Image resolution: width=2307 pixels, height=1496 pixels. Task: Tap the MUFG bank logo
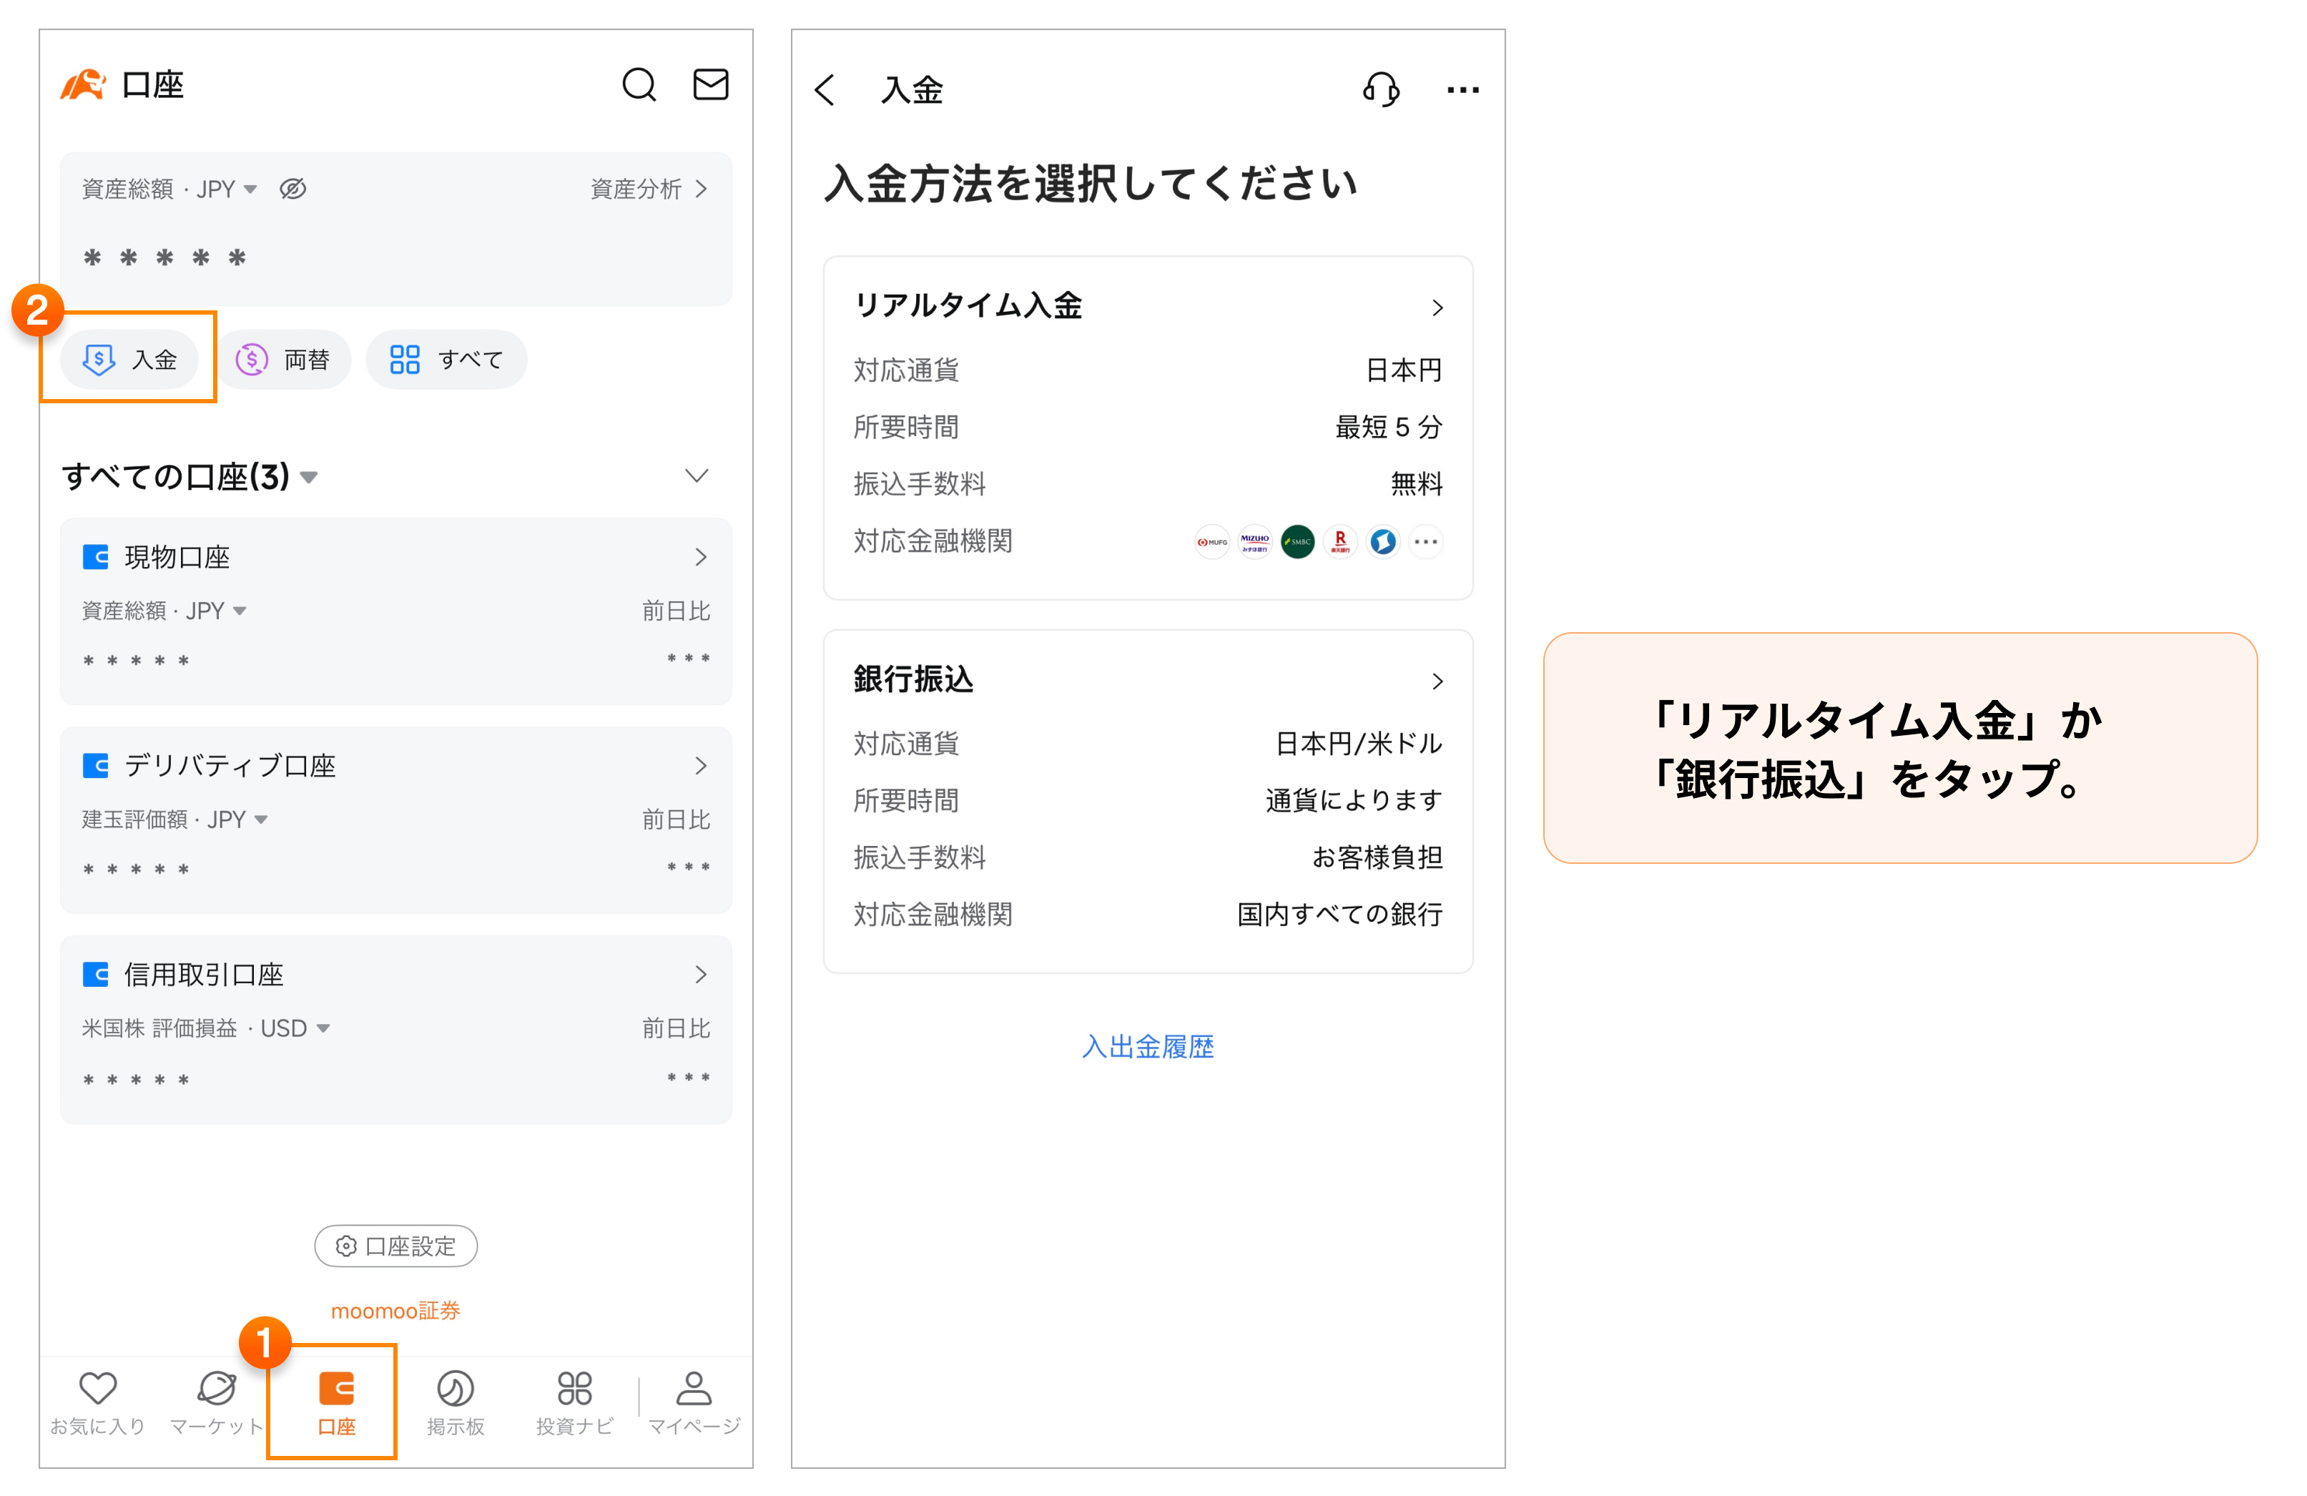(x=1211, y=542)
